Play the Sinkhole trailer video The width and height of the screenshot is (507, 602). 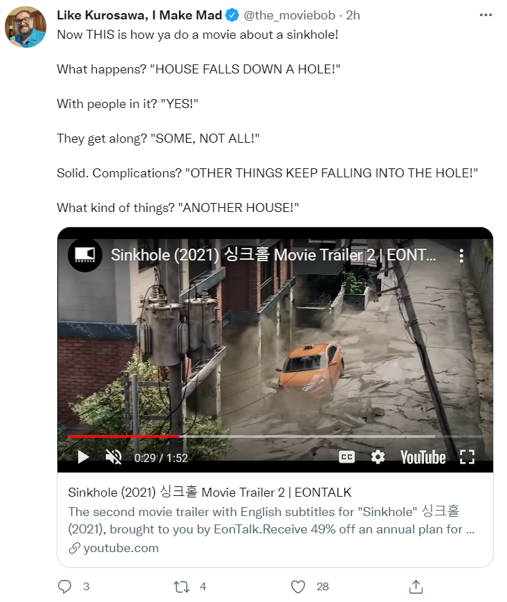[x=83, y=457]
